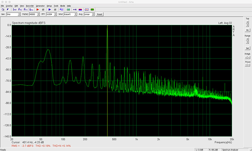
Task: Open the Tools menu
Action: 56,6
